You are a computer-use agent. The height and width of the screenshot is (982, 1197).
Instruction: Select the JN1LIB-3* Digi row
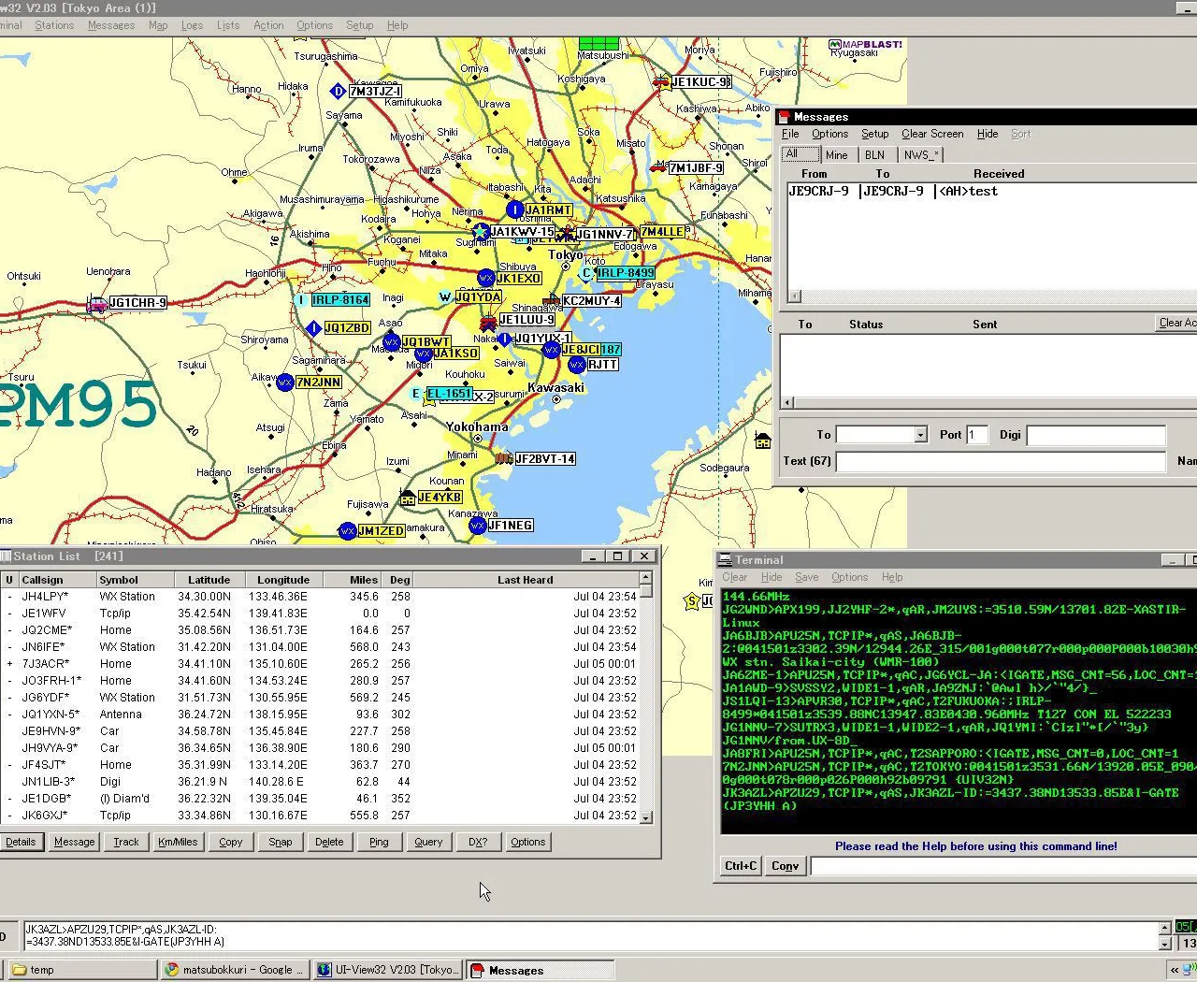319,782
